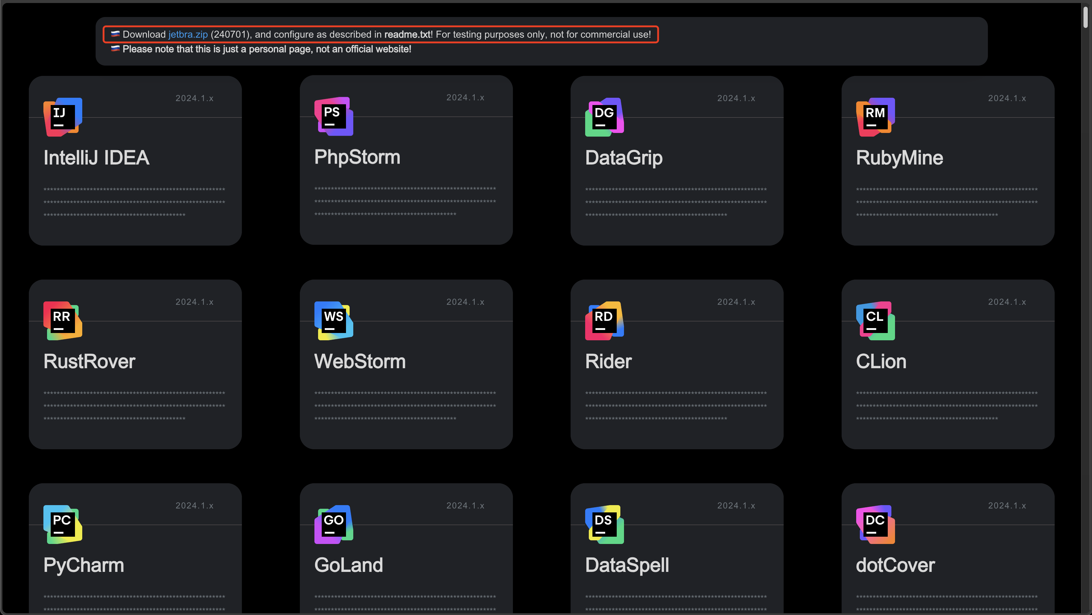Select the Rider card title

pos(608,362)
